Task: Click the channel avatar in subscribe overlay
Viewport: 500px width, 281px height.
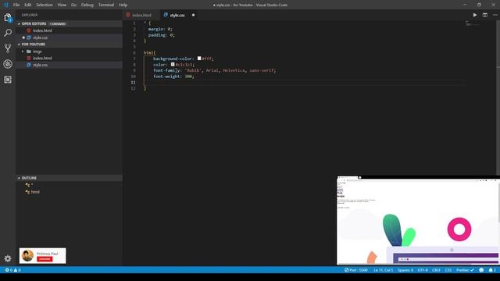Action: coord(27,255)
